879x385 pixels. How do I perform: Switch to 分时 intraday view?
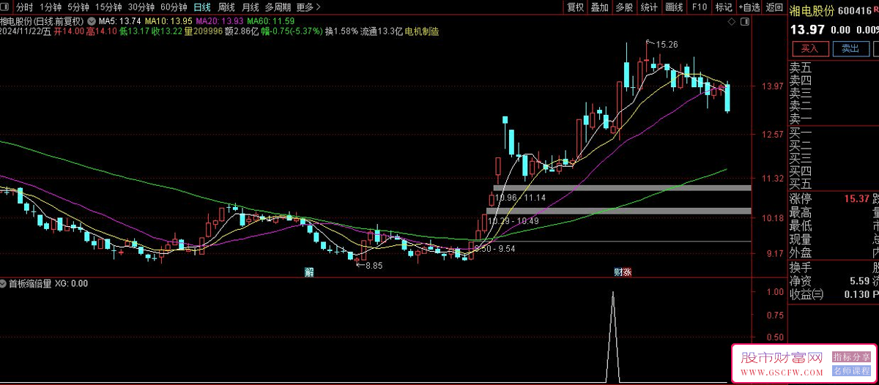click(26, 7)
